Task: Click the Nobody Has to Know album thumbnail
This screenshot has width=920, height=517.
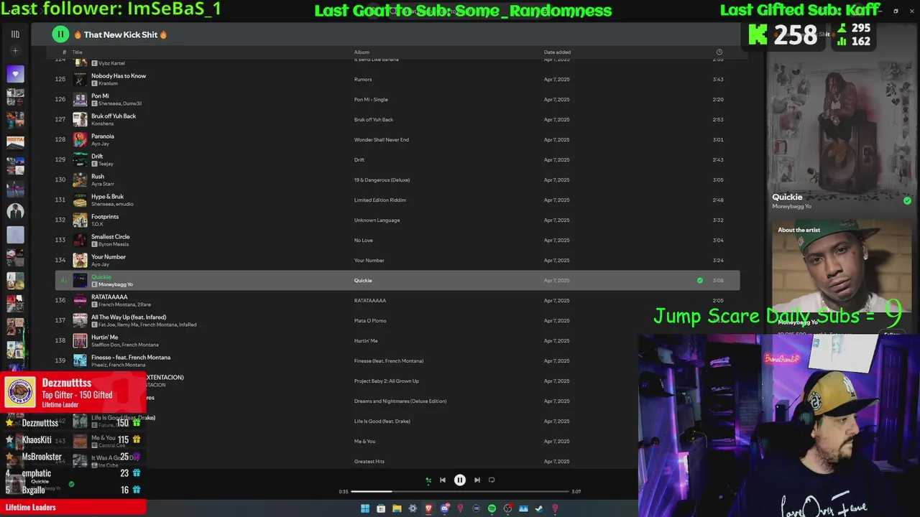Action: tap(80, 80)
